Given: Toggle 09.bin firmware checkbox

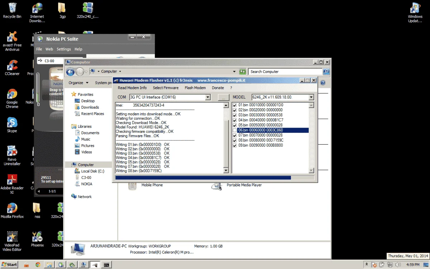Looking at the screenshot, I should coord(235,146).
